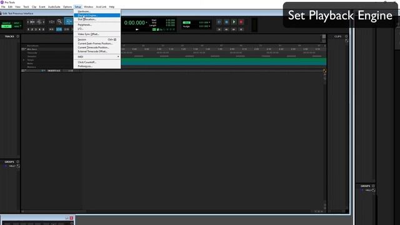Open the Edit menu
Image resolution: width=400 pixels, height=225 pixels.
point(10,7)
